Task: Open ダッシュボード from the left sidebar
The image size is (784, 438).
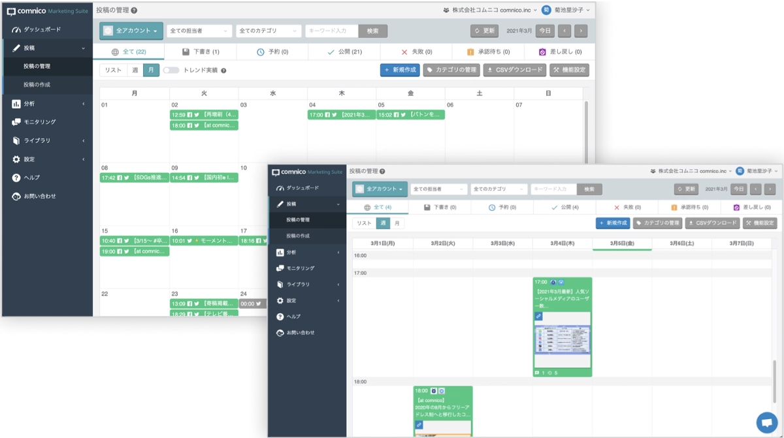Action: coord(42,30)
